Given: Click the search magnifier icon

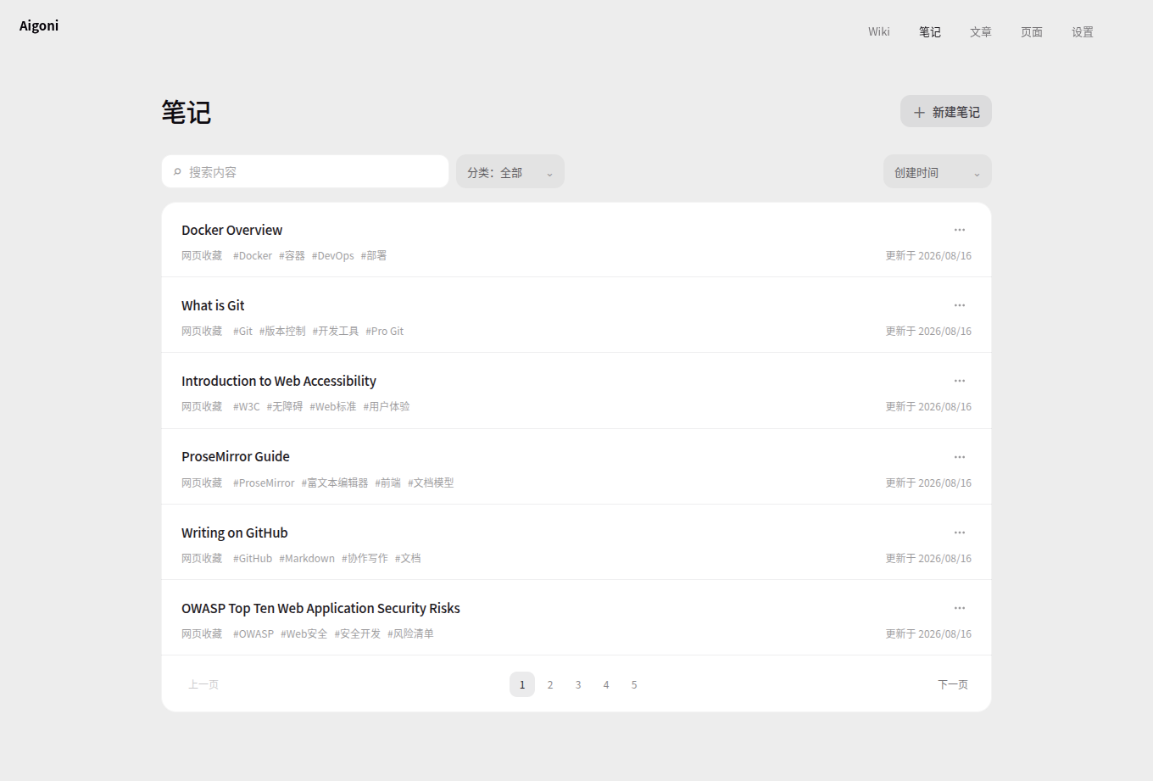Looking at the screenshot, I should point(177,172).
